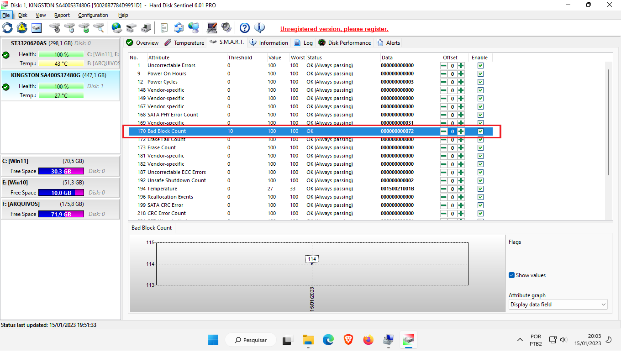Uncheck the Show values checkbox
Image resolution: width=621 pixels, height=352 pixels.
point(512,275)
